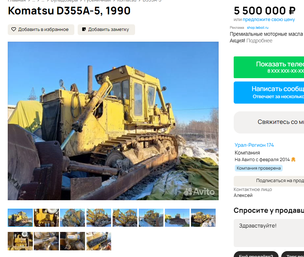Subscribe to the seller via Подписаться button
Image resolution: width=304 pixels, height=257 pixels.
[x=269, y=181]
